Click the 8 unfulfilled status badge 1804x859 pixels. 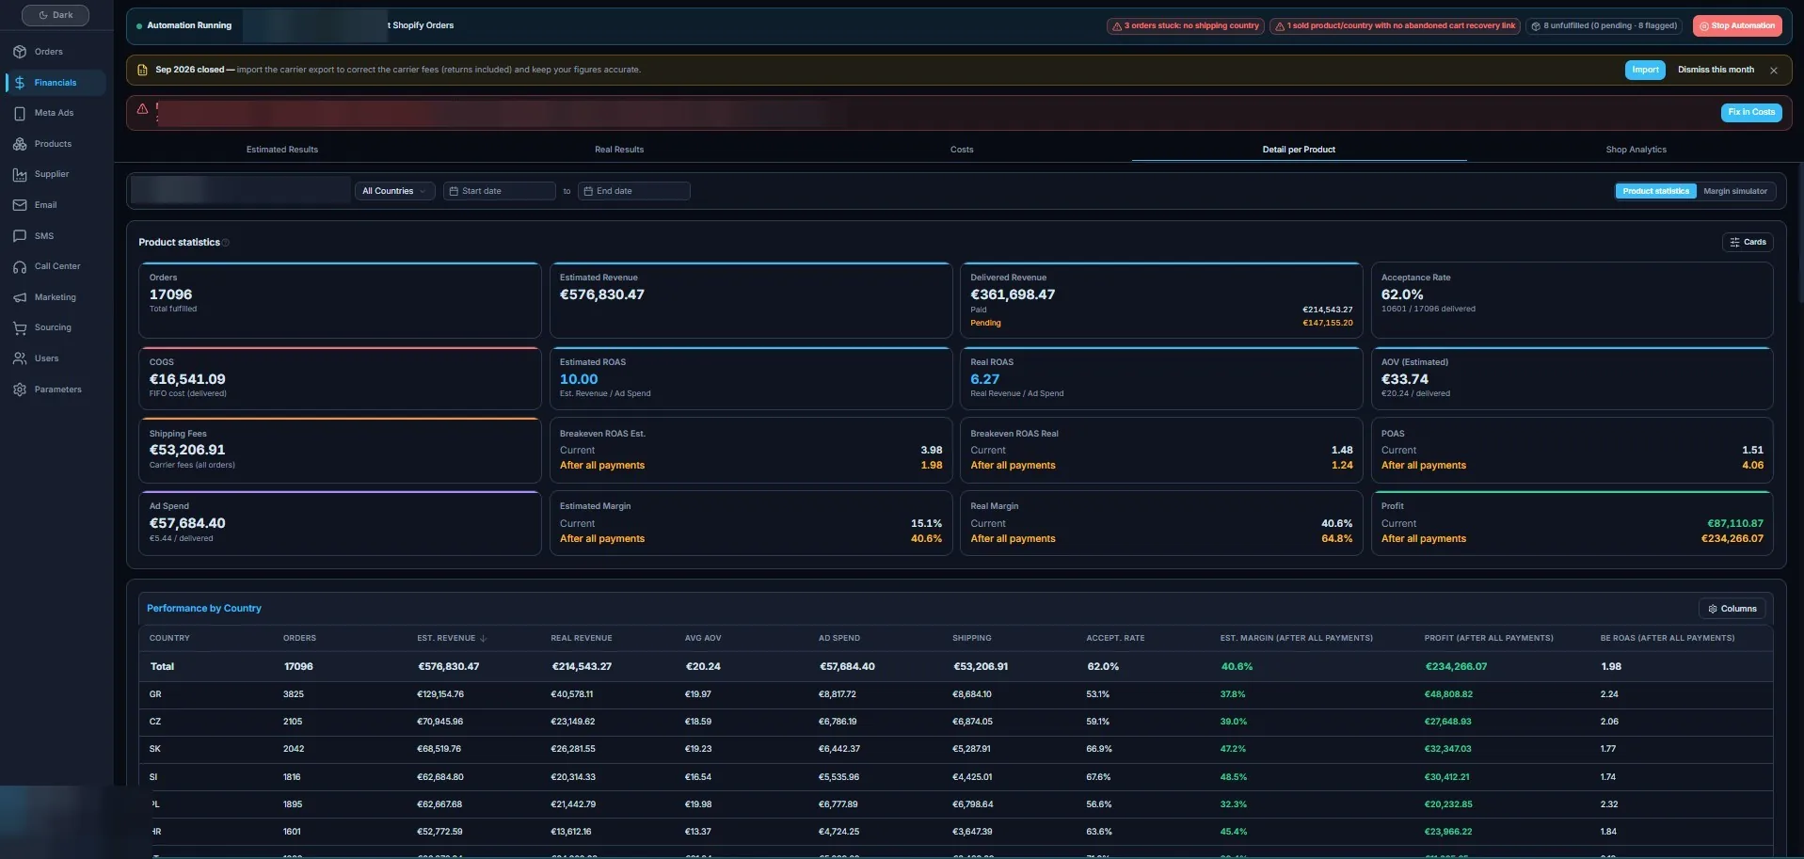[1604, 26]
